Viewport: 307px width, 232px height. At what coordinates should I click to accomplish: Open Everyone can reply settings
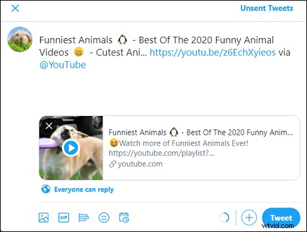click(84, 189)
